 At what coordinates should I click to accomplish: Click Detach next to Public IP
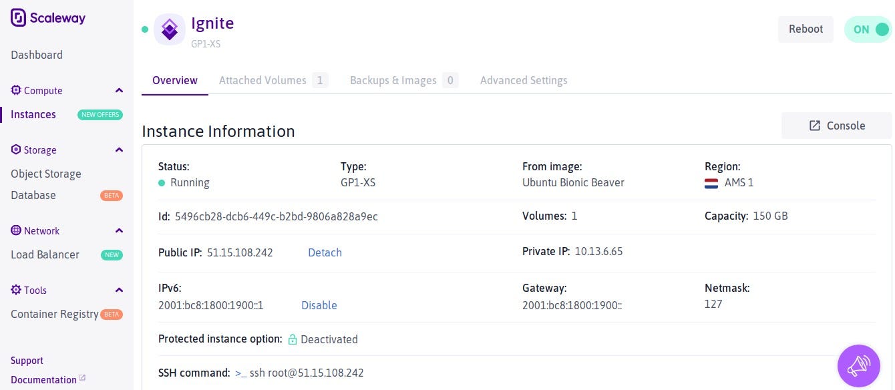(x=325, y=252)
